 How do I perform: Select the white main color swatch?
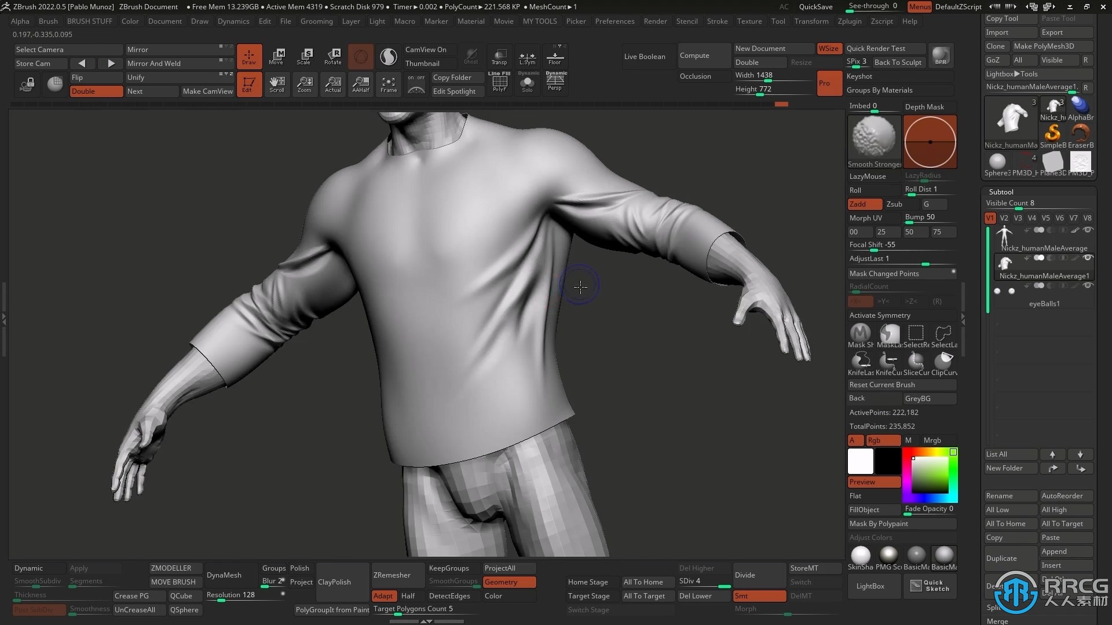(860, 461)
